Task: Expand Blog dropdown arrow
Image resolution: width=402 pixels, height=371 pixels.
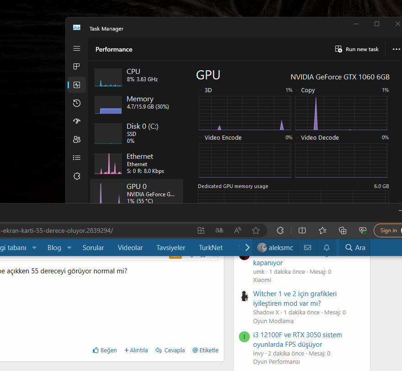Action: point(69,248)
